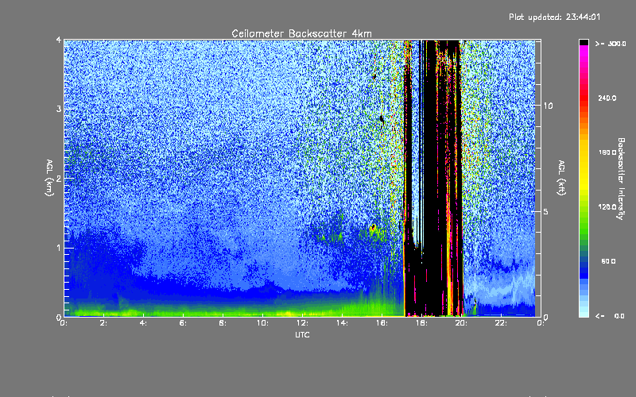The width and height of the screenshot is (636, 397).
Task: Click the "1" tick on km axis
Action: (59, 248)
